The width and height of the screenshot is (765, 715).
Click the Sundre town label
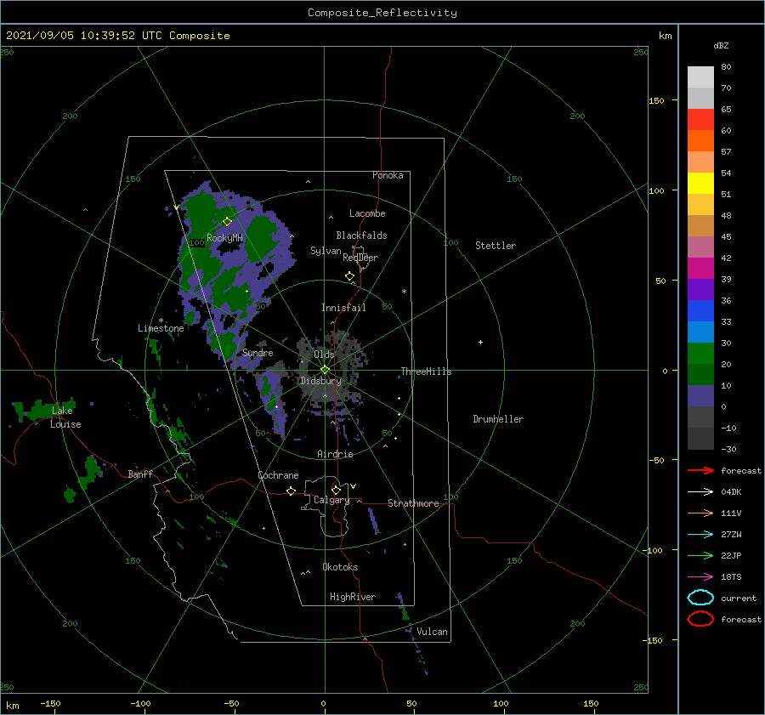click(258, 353)
